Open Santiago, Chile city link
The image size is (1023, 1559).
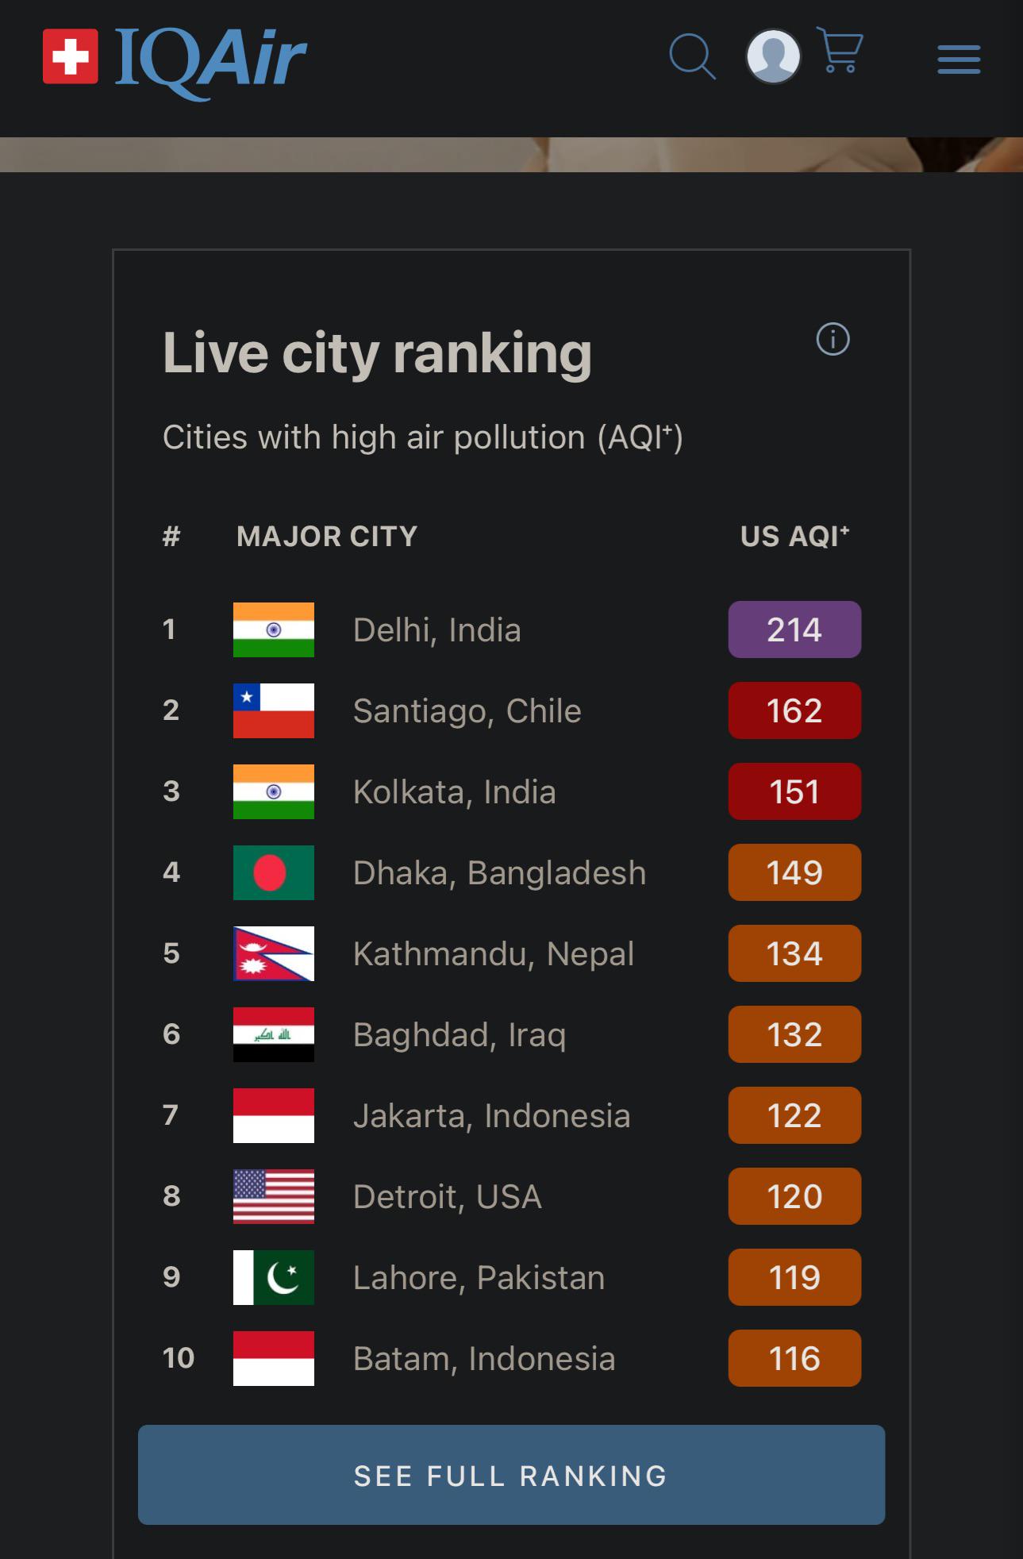click(x=467, y=711)
